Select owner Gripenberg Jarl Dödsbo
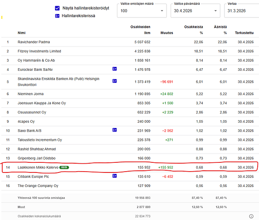This screenshot has width=259, height=220. [36, 158]
